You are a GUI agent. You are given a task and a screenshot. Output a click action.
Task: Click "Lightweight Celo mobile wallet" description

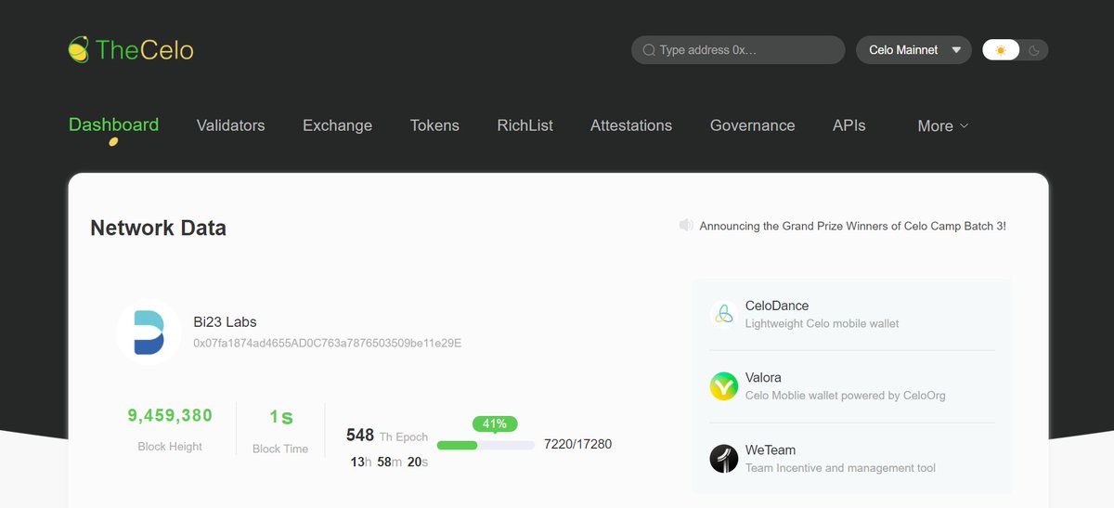click(822, 323)
